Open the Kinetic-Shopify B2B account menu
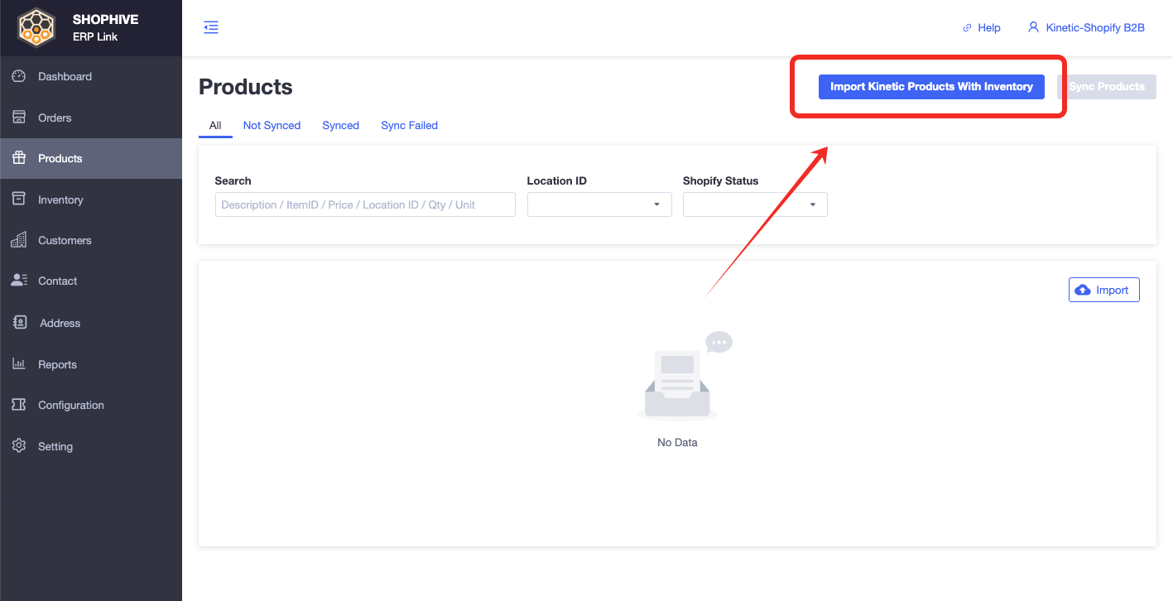Screen dimensions: 1173x601 coord(1086,27)
